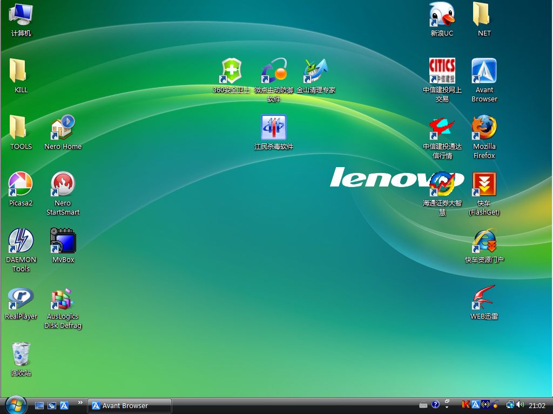Expand Quick Launch overflow chevron
Image resolution: width=553 pixels, height=414 pixels.
pos(80,402)
